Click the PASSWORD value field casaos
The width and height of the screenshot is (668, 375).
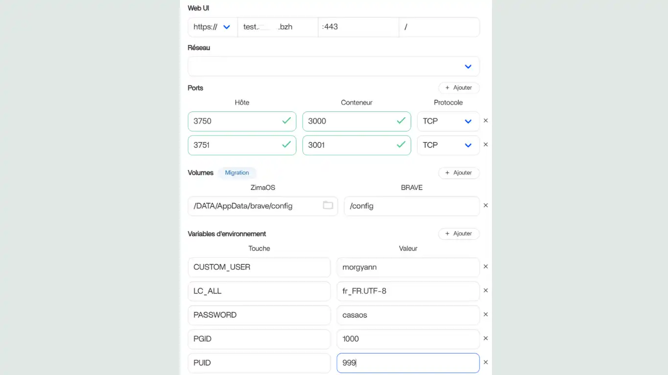pyautogui.click(x=407, y=315)
